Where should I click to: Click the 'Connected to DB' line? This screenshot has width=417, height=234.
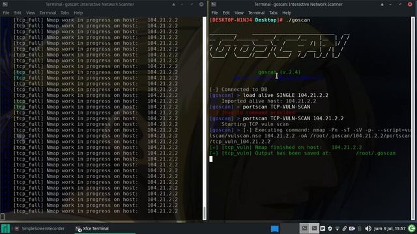(238, 90)
